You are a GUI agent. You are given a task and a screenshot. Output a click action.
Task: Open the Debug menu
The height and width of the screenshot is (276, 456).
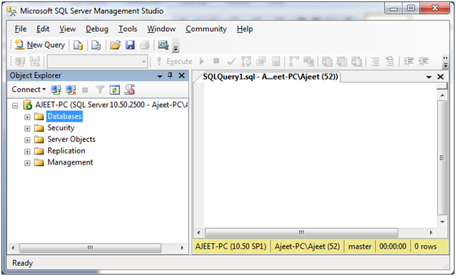click(x=97, y=29)
